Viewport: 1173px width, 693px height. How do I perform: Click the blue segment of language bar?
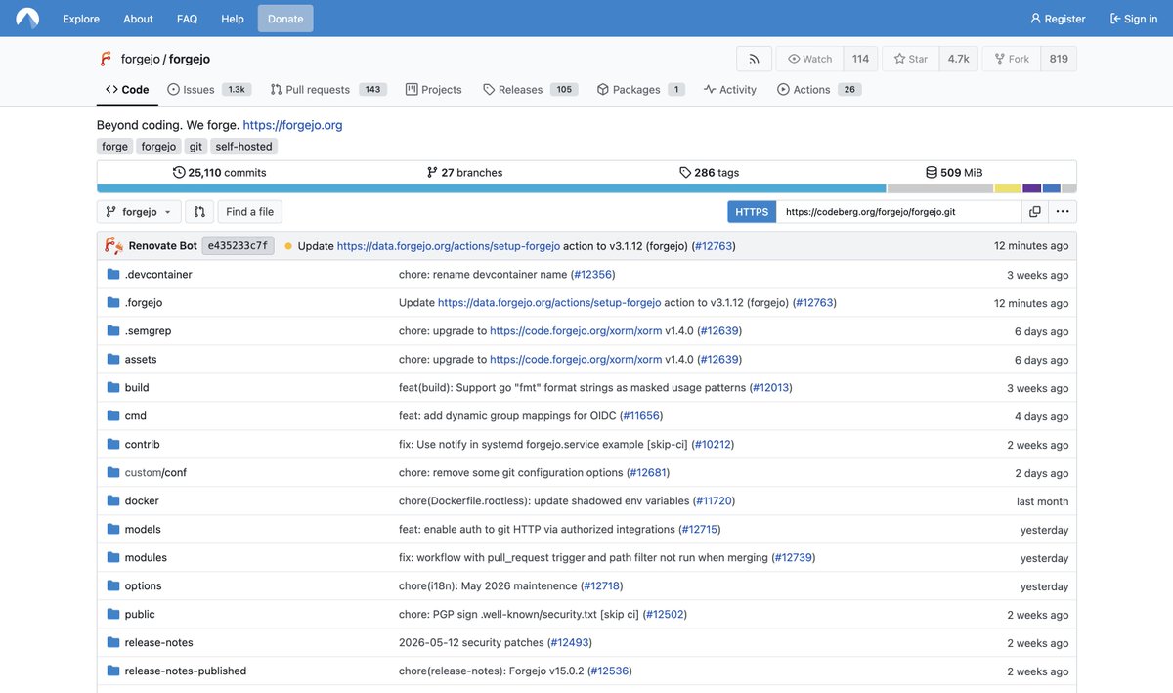[492, 188]
